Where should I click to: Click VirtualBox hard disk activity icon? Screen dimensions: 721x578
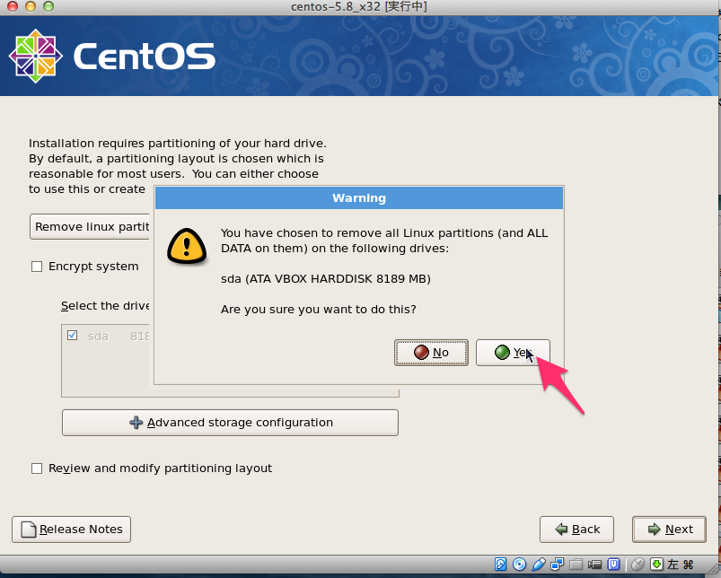coord(501,565)
